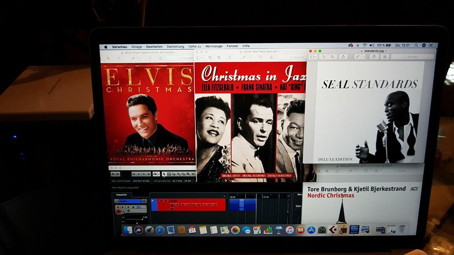Toggle global Read automation button R in Cubase
This screenshot has height=255, width=454.
[144, 174]
